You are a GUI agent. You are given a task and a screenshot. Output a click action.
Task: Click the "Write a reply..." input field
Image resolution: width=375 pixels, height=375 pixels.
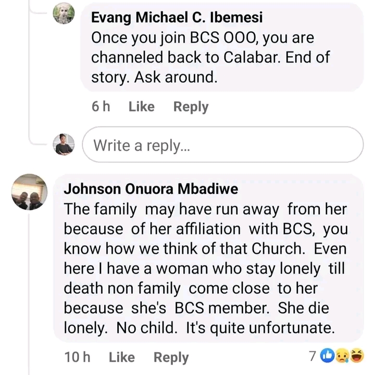click(223, 144)
